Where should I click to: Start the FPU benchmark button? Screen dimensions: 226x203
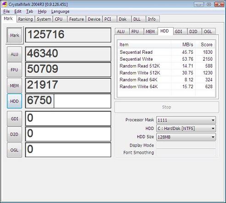pos(14,70)
